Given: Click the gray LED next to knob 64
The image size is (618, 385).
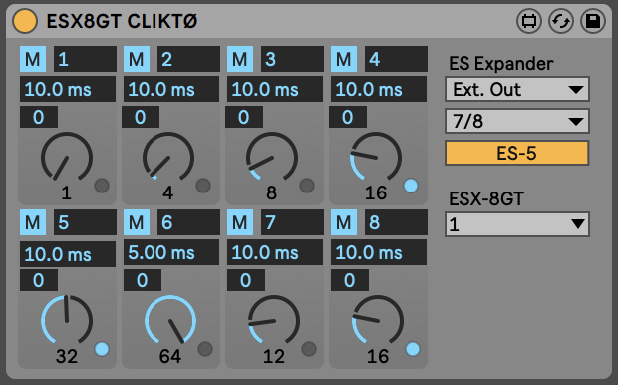Looking at the screenshot, I should (x=205, y=349).
